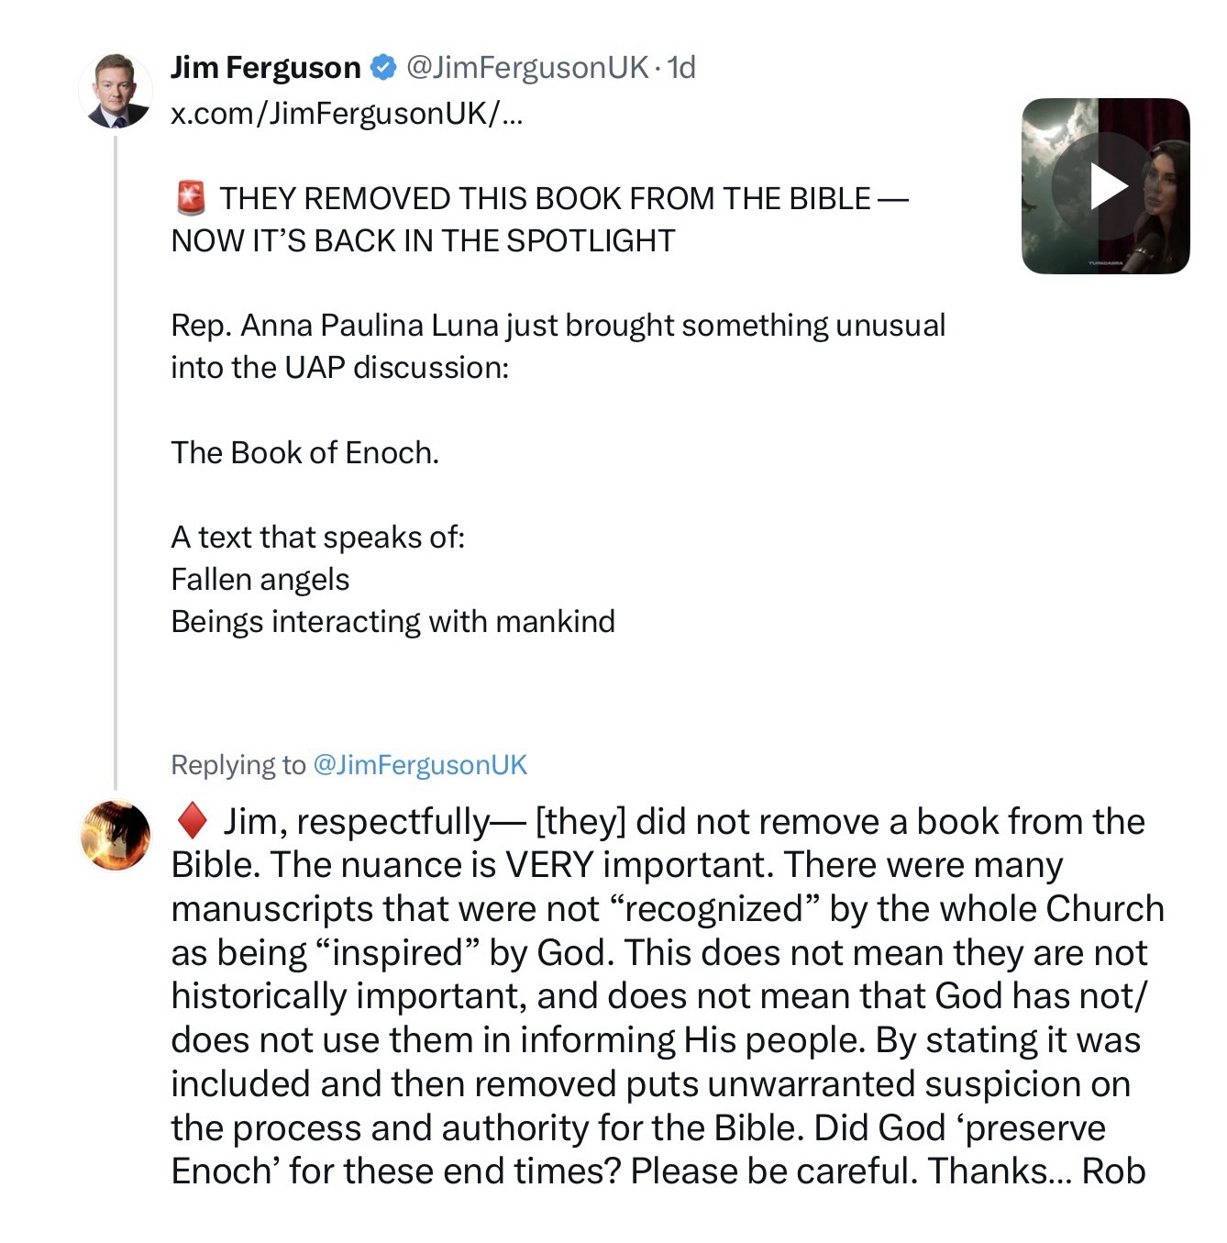1227x1243 pixels.
Task: Click the vertical thread connector line
Action: (x=116, y=459)
